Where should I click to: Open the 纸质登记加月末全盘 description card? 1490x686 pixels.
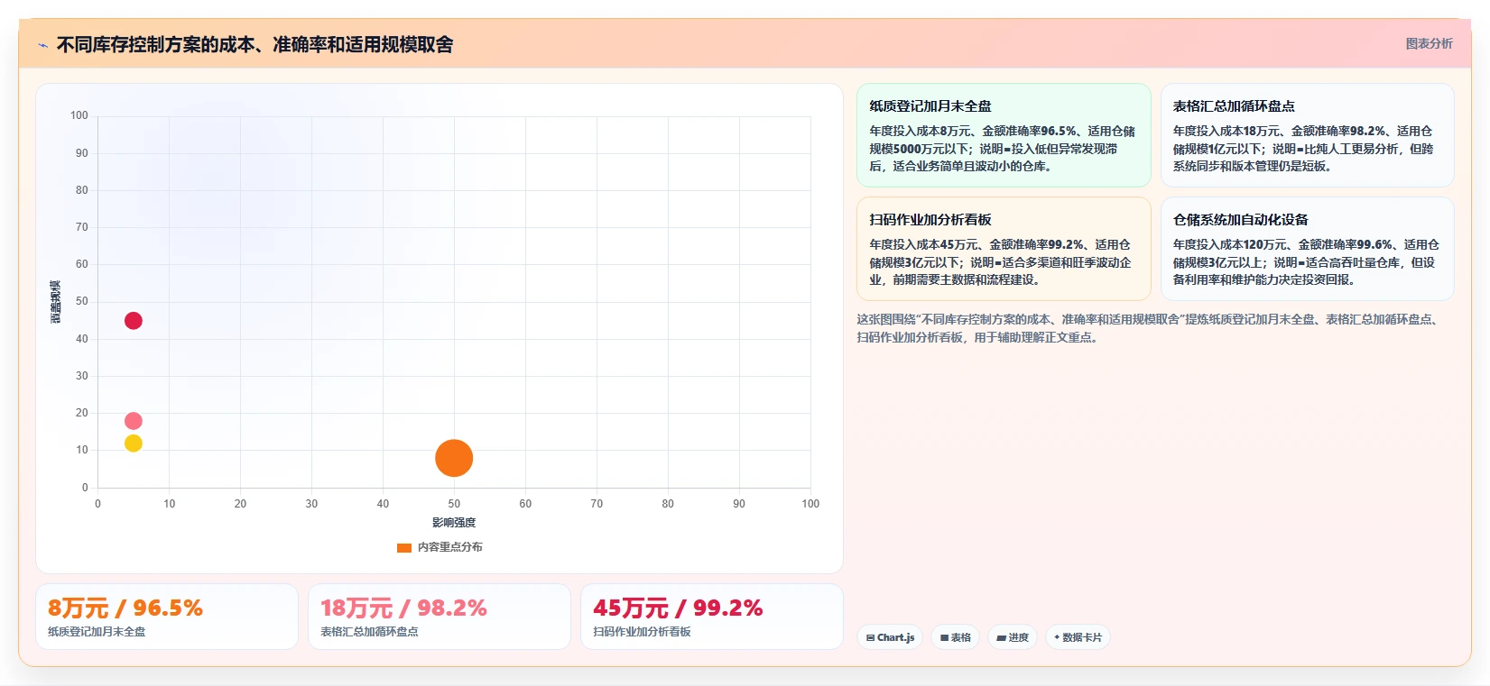click(1004, 135)
